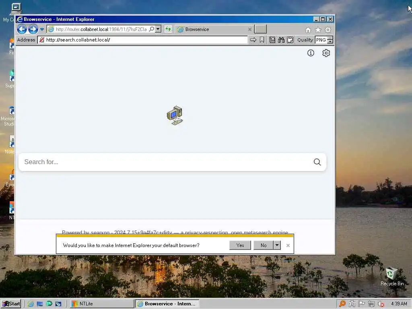Open the recent pages dropdown beside the forward arrow
Image resolution: width=412 pixels, height=309 pixels.
pyautogui.click(x=42, y=29)
